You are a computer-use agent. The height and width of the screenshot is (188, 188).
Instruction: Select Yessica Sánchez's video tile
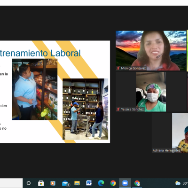point(151,92)
